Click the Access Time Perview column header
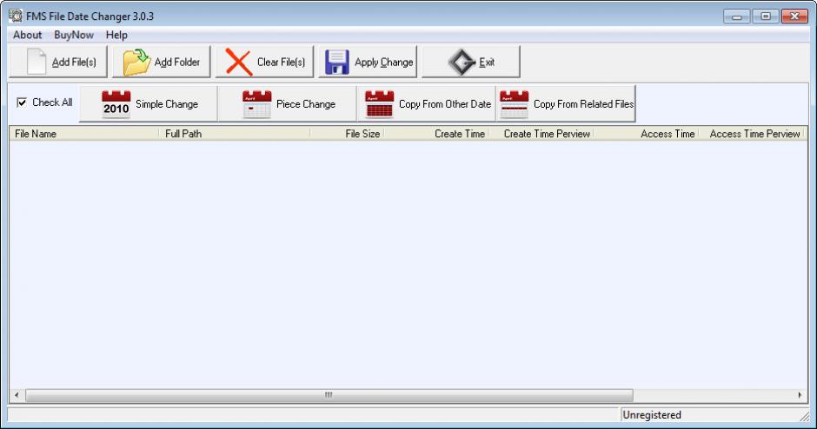Screen dimensions: 817x429 [753, 134]
